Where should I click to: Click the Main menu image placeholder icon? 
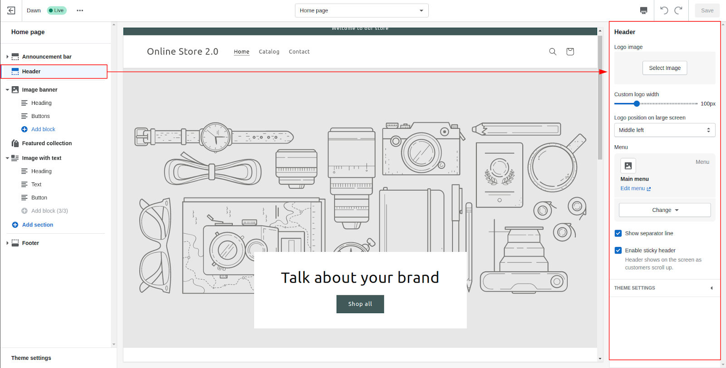click(628, 166)
